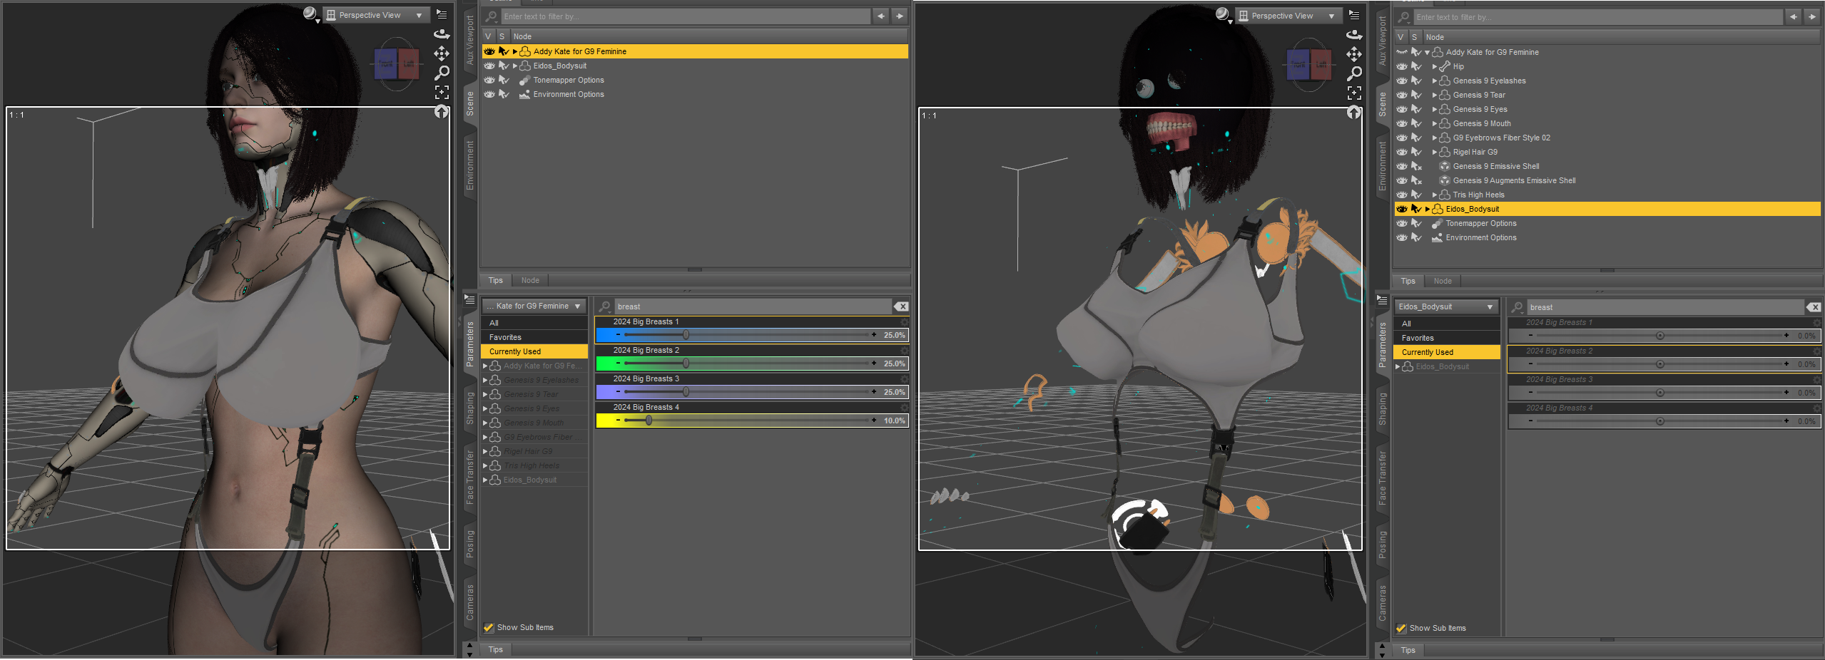Open right viewport options menu icon

tap(1355, 15)
